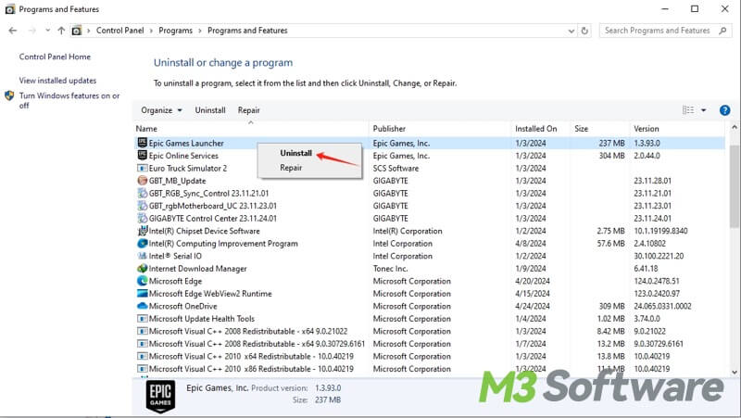Click the scrollbar down arrow

(x=734, y=372)
